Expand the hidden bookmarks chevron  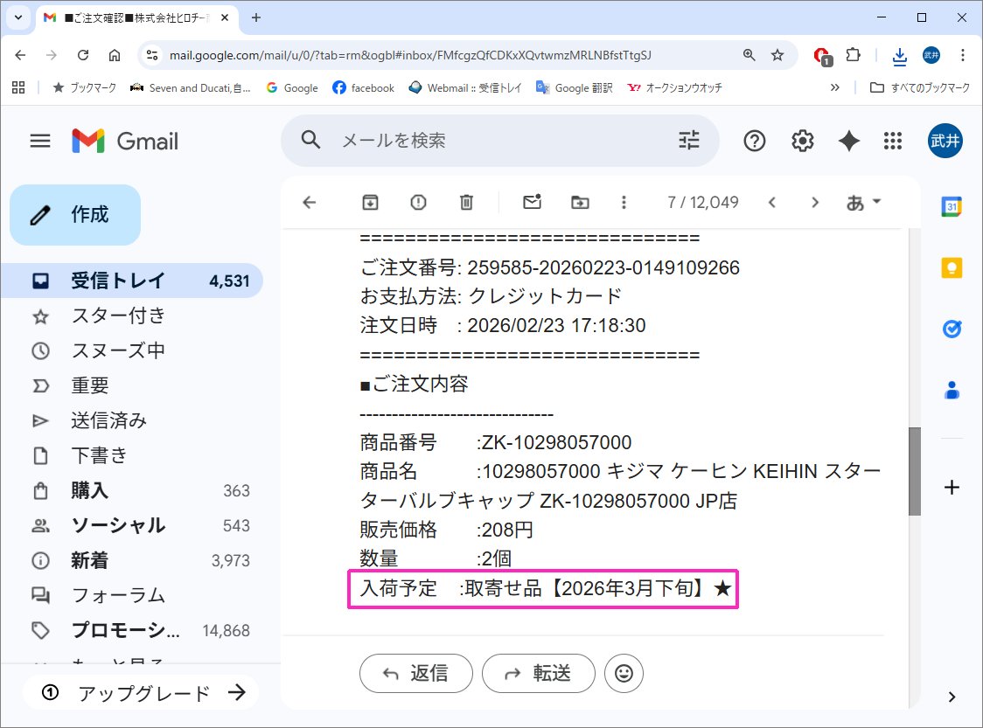pyautogui.click(x=834, y=87)
